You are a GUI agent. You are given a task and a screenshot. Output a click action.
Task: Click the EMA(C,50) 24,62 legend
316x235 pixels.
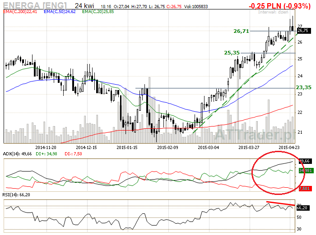click(60, 12)
